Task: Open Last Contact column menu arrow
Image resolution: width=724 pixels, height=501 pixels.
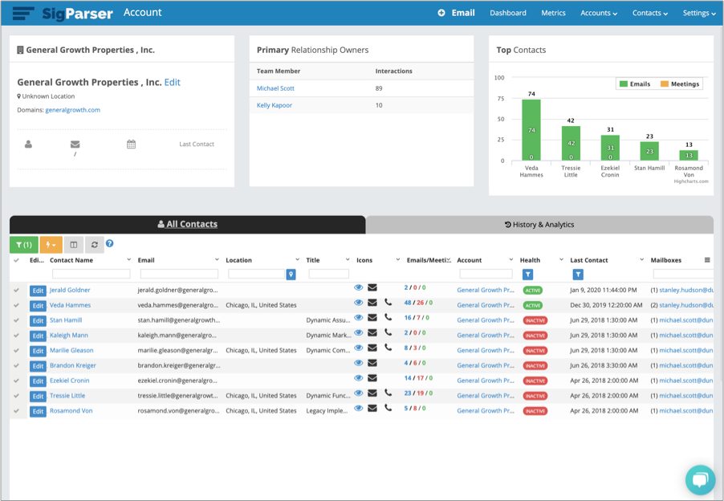Action: point(642,260)
